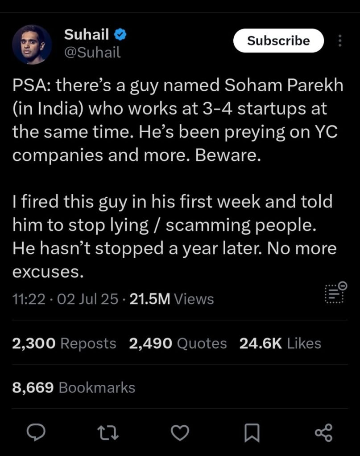The image size is (360, 456).
Task: Show the 24.6K Likes list
Action: [x=280, y=343]
